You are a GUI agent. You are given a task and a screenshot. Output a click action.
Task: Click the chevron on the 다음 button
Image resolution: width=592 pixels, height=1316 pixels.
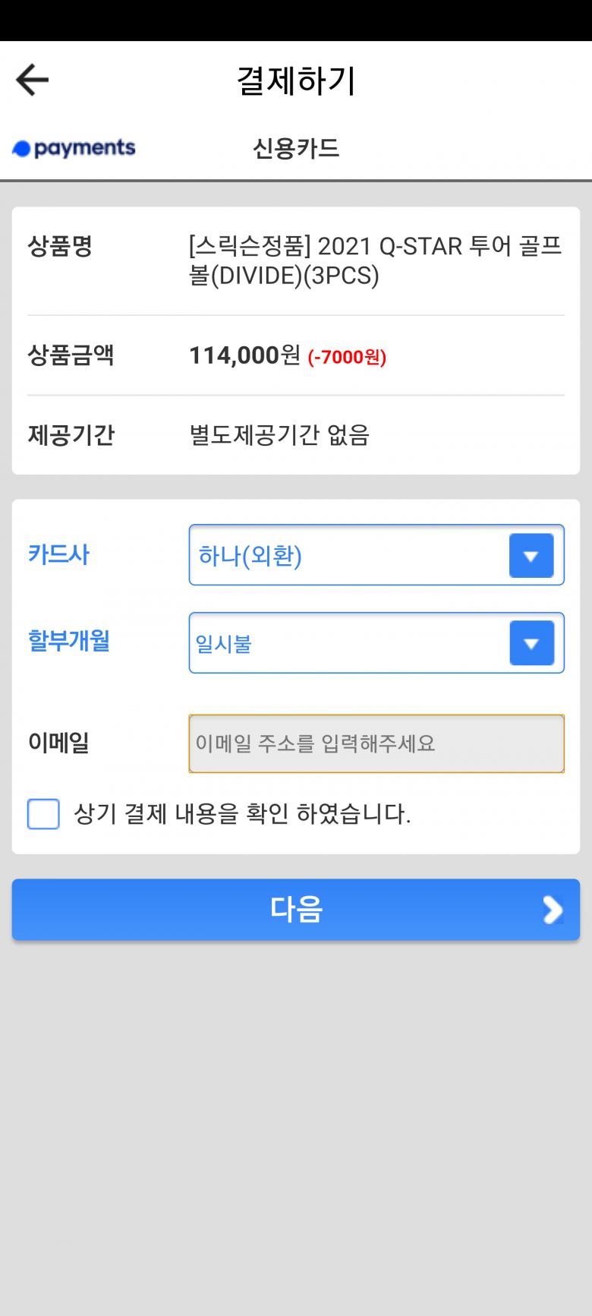coord(553,910)
